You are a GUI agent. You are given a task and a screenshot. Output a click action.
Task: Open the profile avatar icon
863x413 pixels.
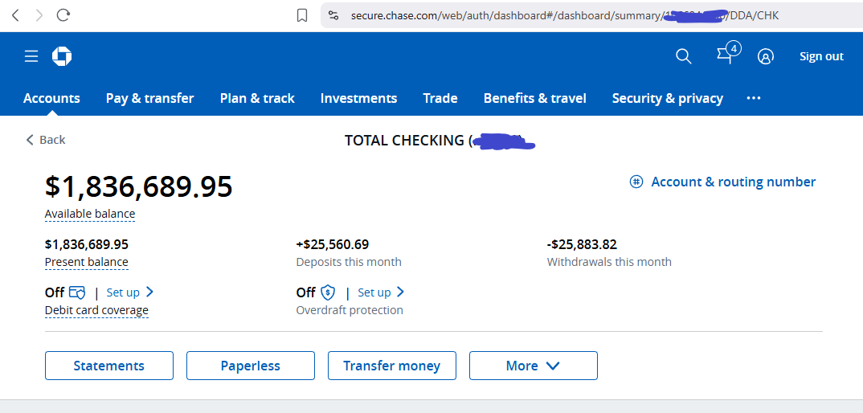(766, 56)
